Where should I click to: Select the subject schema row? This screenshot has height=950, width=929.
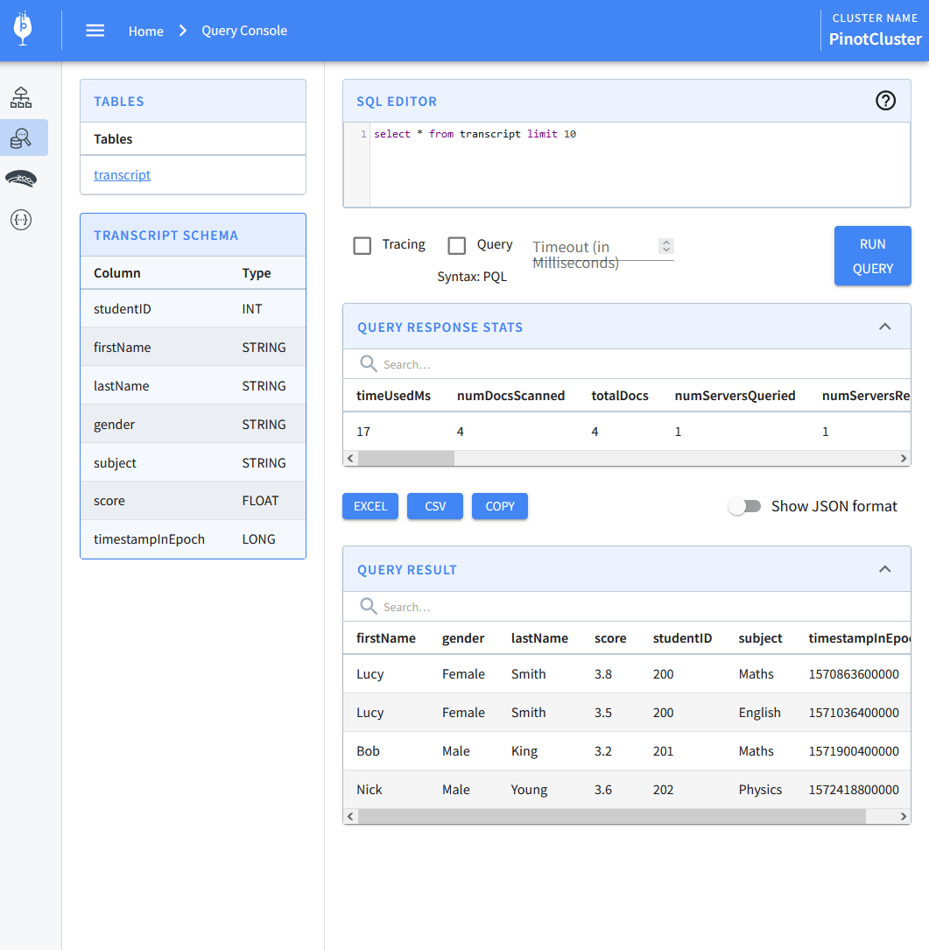(194, 462)
